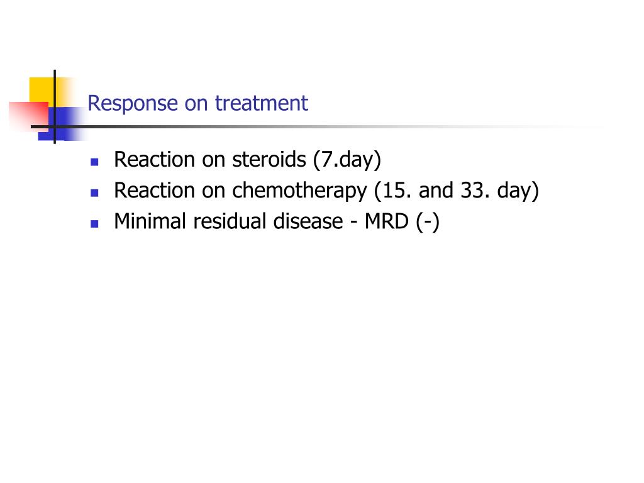Click the word "treatment" in the title

coord(261,103)
